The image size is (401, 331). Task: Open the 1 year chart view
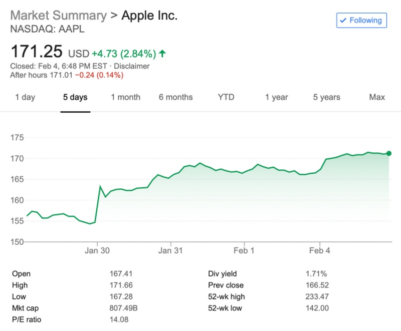pos(276,97)
